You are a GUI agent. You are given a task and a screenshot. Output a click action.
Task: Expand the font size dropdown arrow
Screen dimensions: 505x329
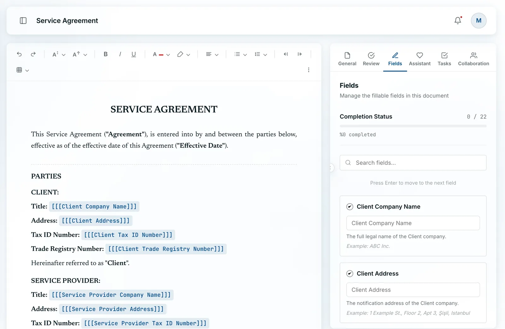[x=85, y=55]
